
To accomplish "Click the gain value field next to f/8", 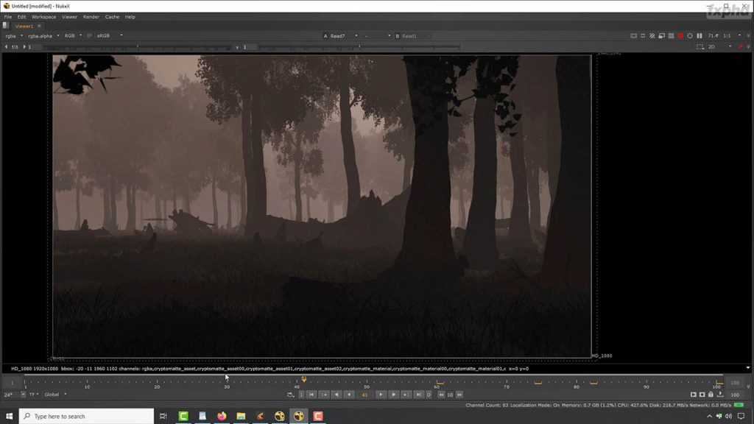I will click(34, 47).
